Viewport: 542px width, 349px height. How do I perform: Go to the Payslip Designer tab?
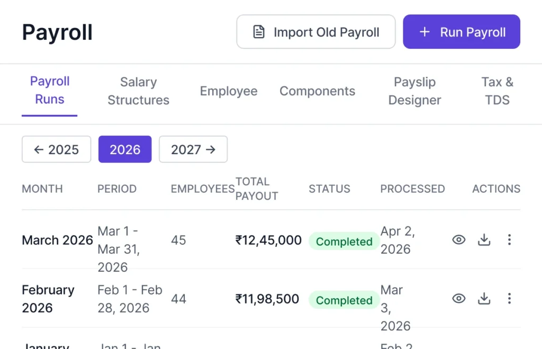click(415, 91)
